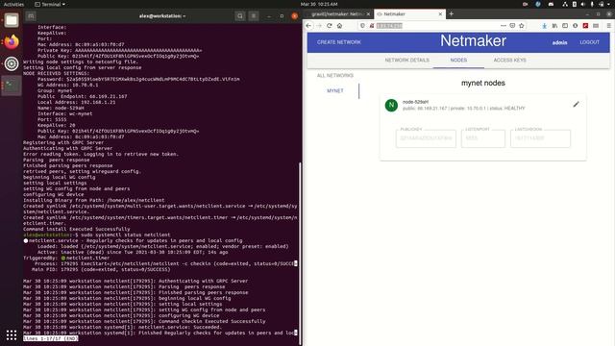615x346 pixels.
Task: Click 'mynet nodes' heading
Action: coord(482,83)
